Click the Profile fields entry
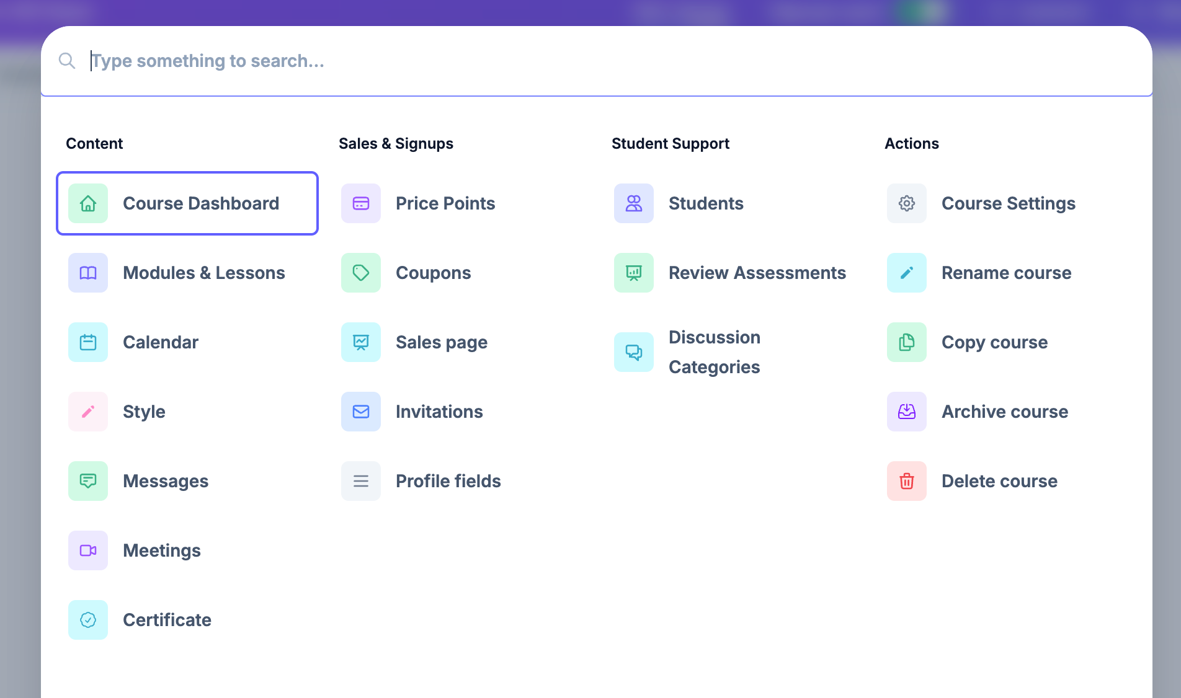 448,481
